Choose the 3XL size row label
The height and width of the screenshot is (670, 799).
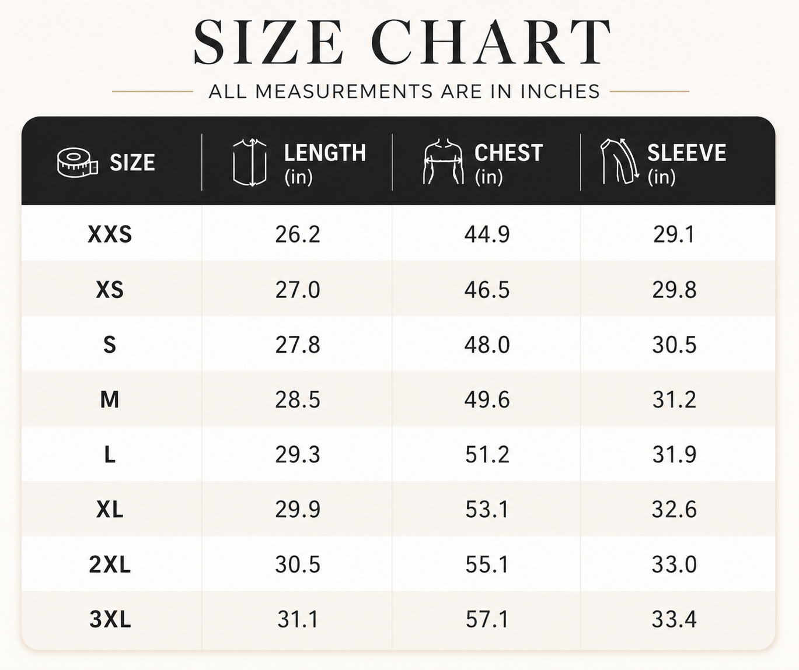tap(110, 619)
